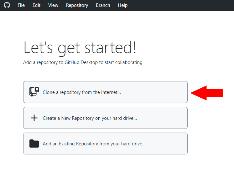Screen dimensions: 234x185
Task: Click the folder icon for Add Existing Repository
Action: click(x=34, y=144)
